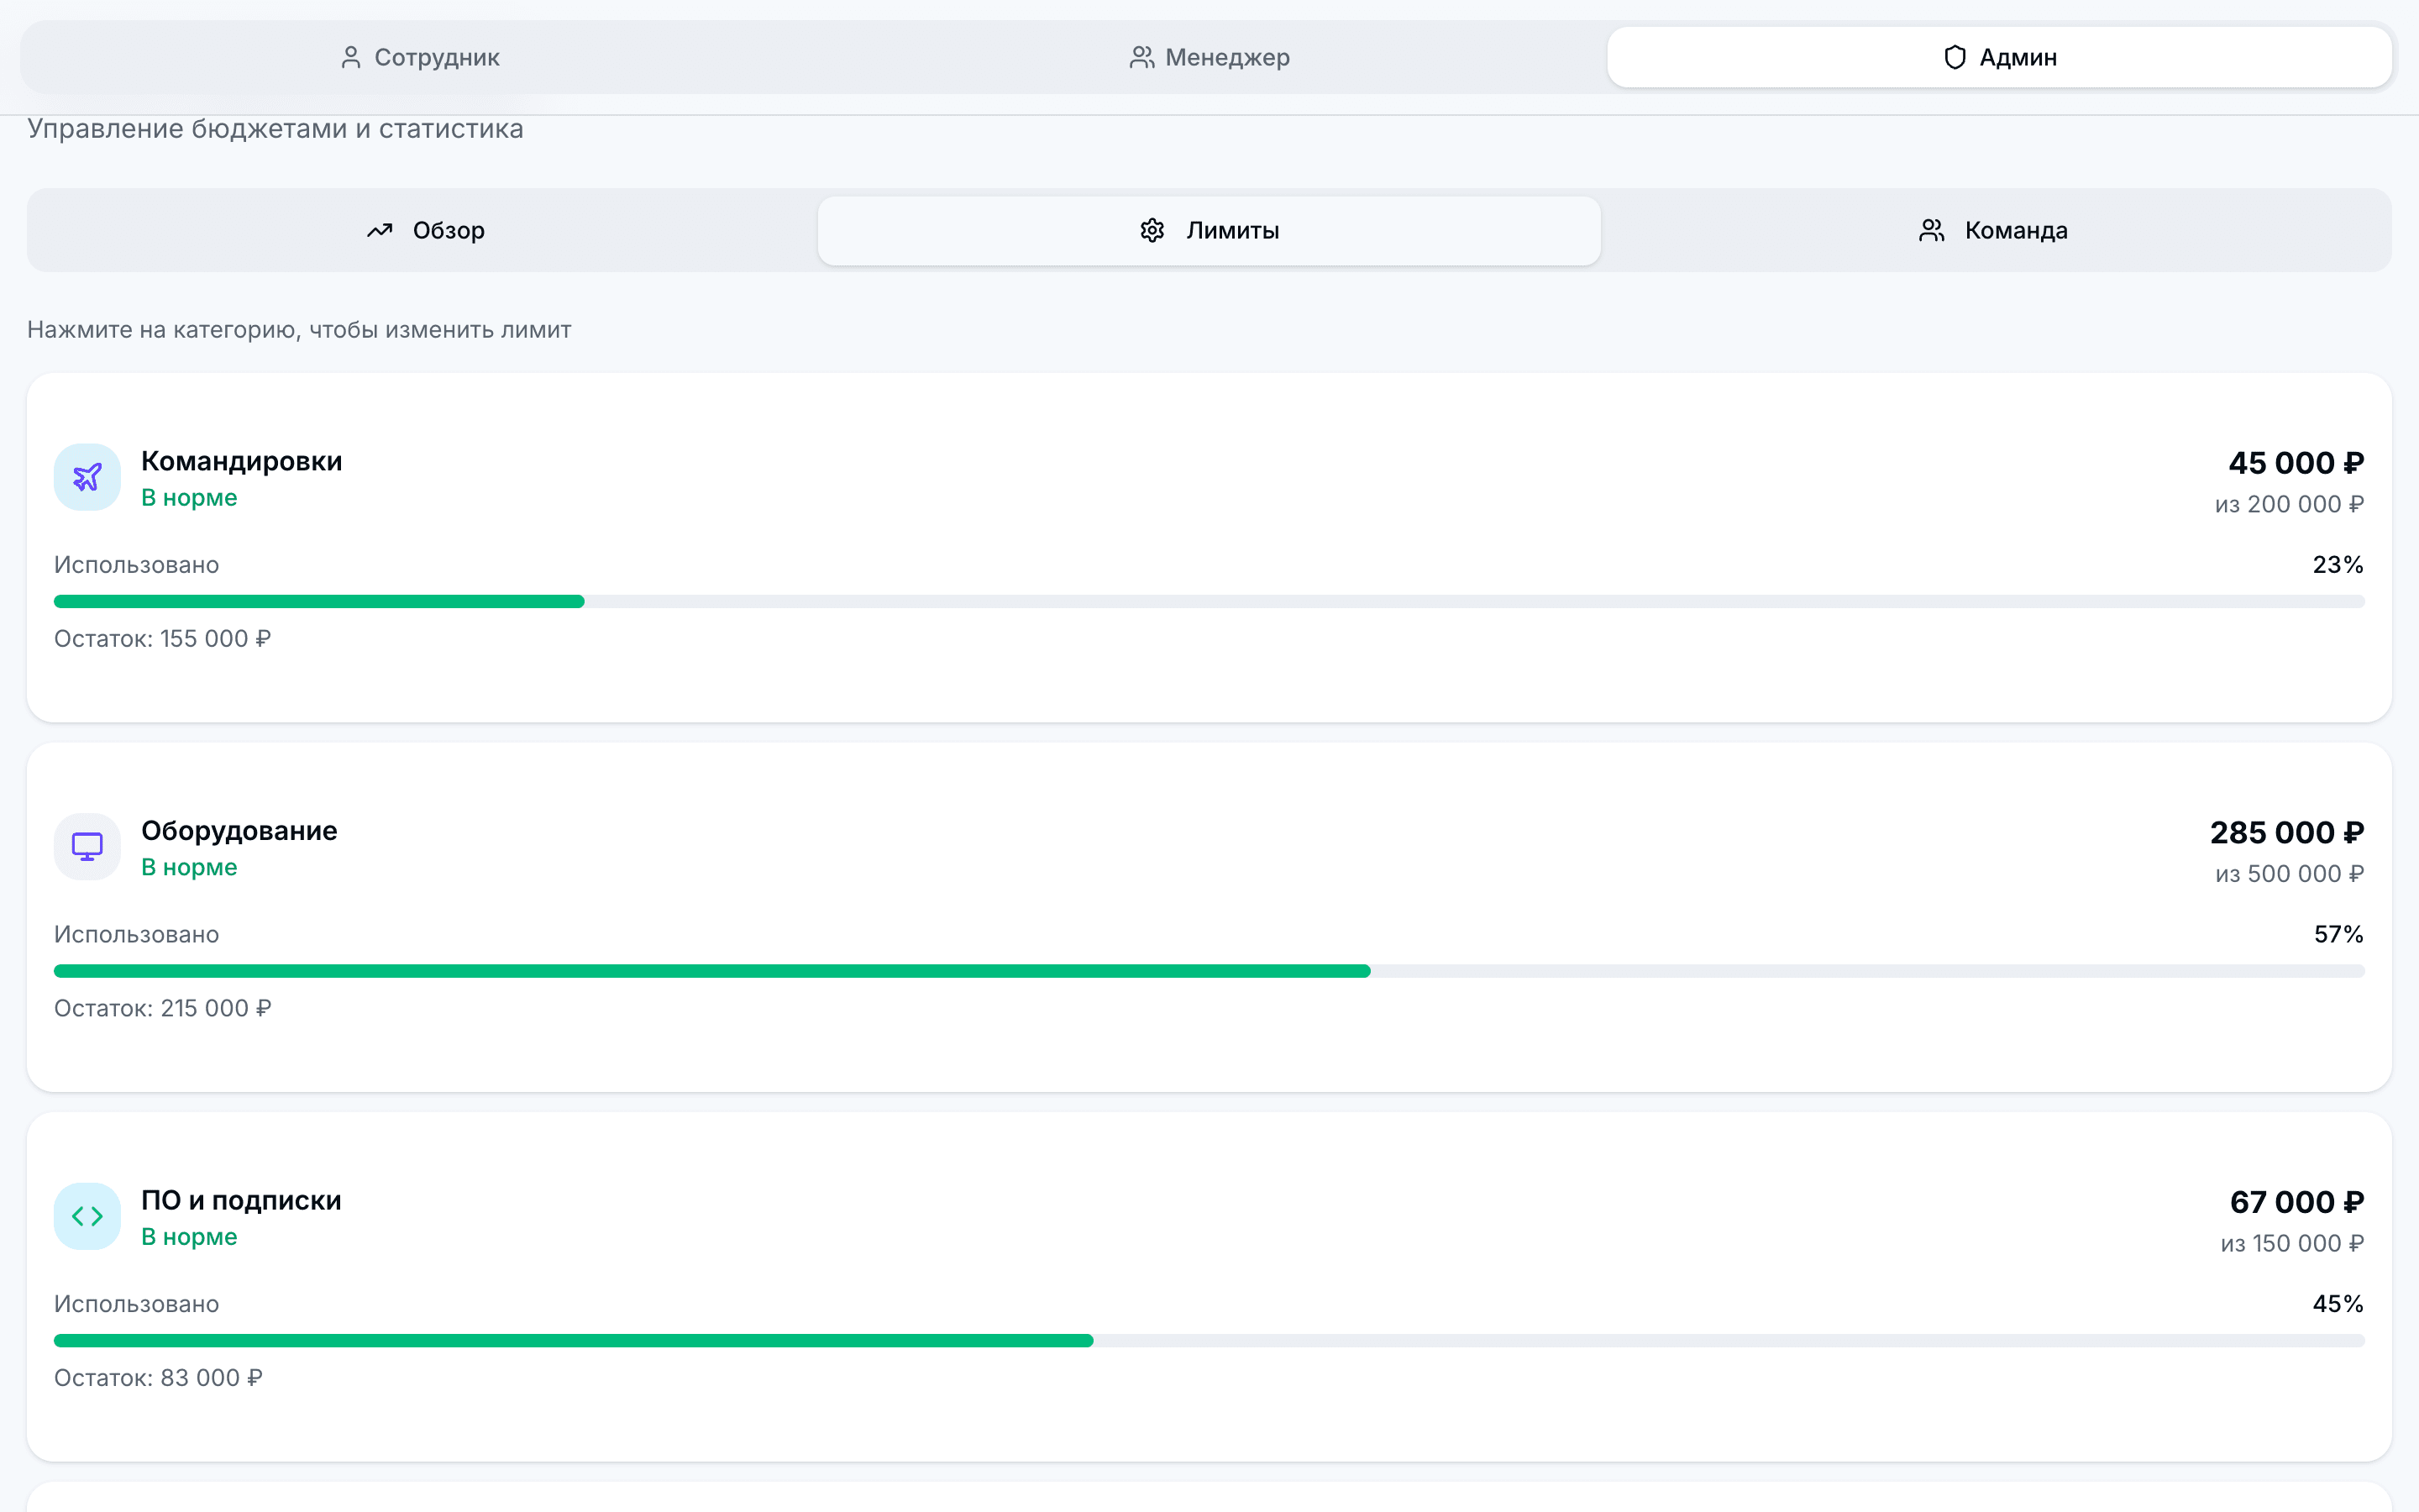This screenshot has width=2419, height=1512.
Task: Click the ПО и подписки usage progress bar
Action: point(1209,1340)
